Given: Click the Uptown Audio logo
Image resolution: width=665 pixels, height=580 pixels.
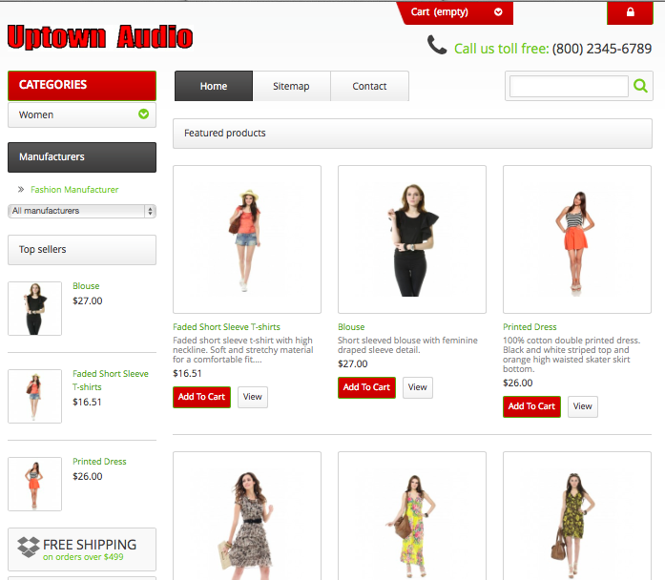Looking at the screenshot, I should pyautogui.click(x=100, y=37).
